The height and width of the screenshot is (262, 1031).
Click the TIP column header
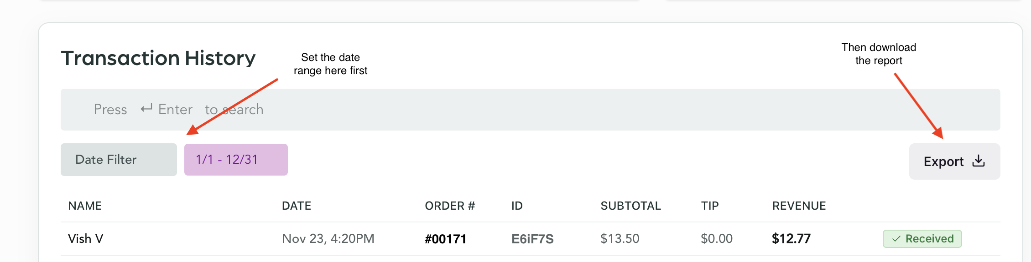click(x=710, y=206)
